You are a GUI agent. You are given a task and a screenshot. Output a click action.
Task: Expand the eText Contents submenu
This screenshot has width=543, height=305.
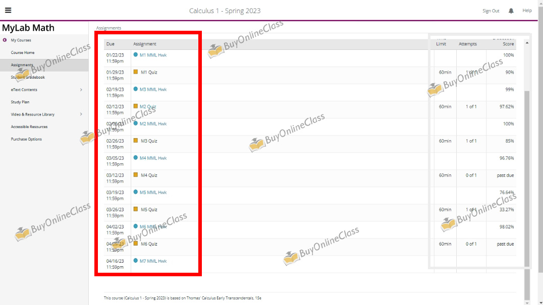tap(81, 90)
